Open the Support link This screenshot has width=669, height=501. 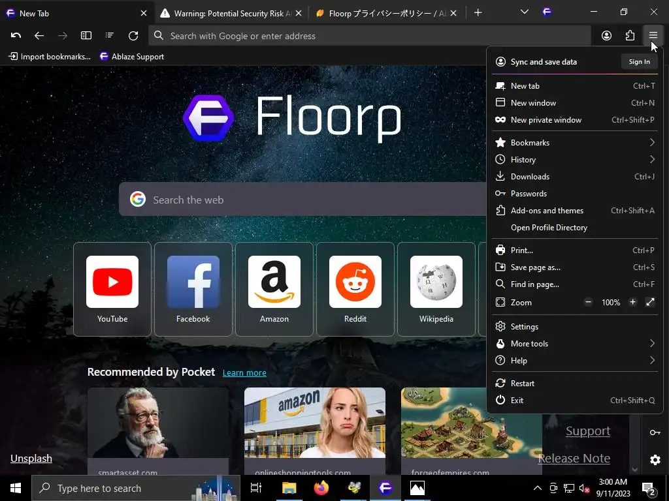tap(588, 431)
